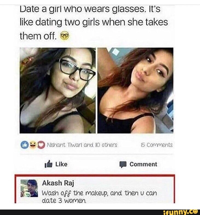Click the Like button label
Screen dimensions: 200x215
61,164
